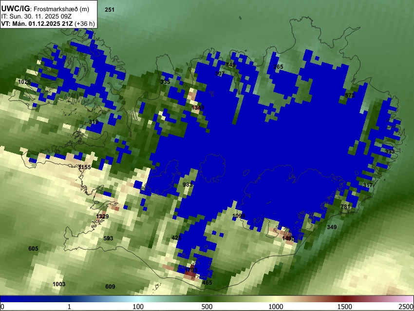The width and height of the screenshot is (414, 311).
Task: Pick the color scale label 1000
Action: [276, 307]
